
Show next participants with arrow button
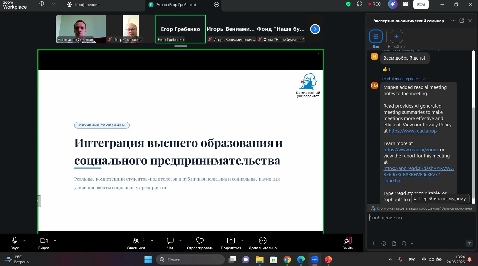pyautogui.click(x=315, y=29)
